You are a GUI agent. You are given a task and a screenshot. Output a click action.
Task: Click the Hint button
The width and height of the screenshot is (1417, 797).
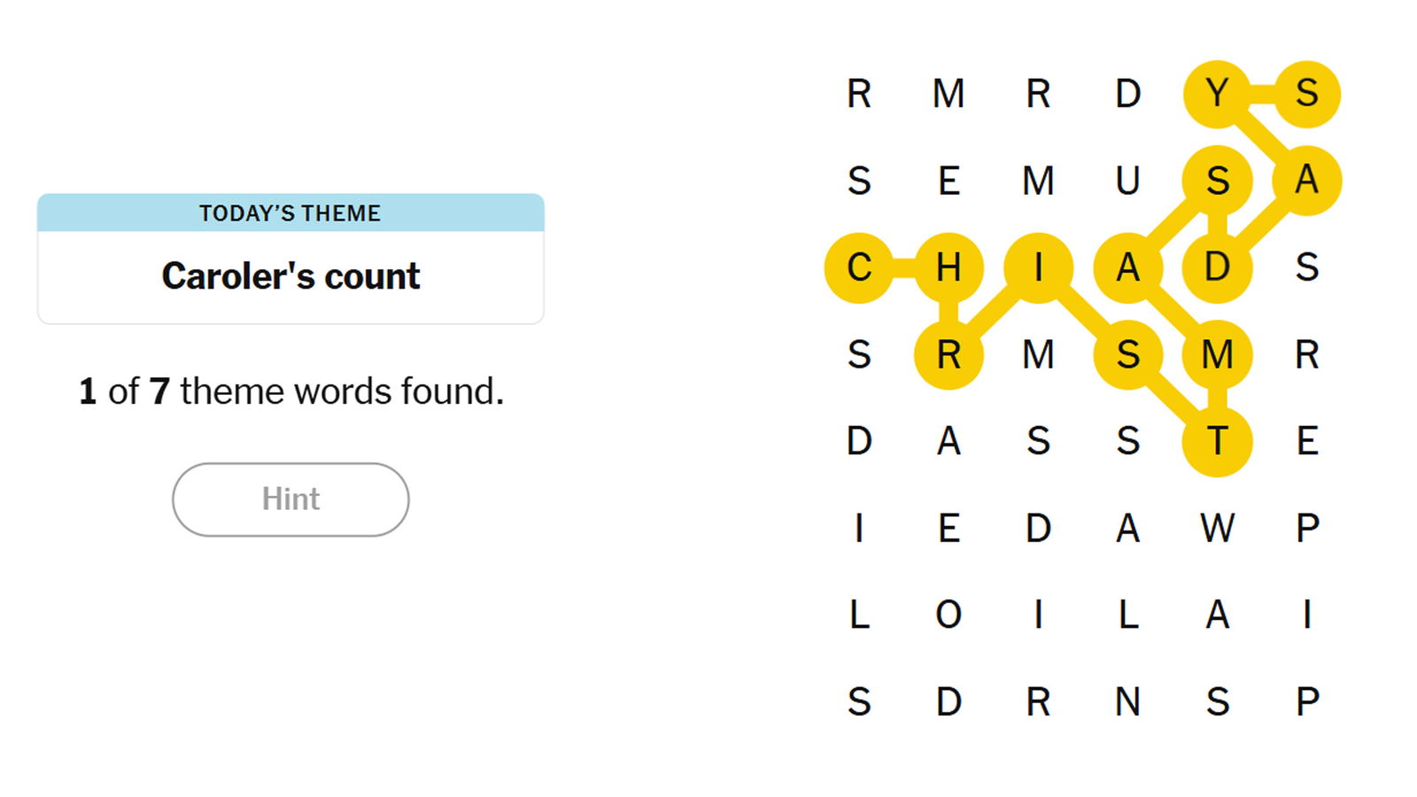click(290, 499)
